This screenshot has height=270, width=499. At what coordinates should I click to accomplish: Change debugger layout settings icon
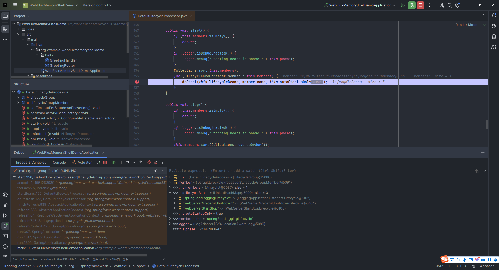pyautogui.click(x=485, y=162)
